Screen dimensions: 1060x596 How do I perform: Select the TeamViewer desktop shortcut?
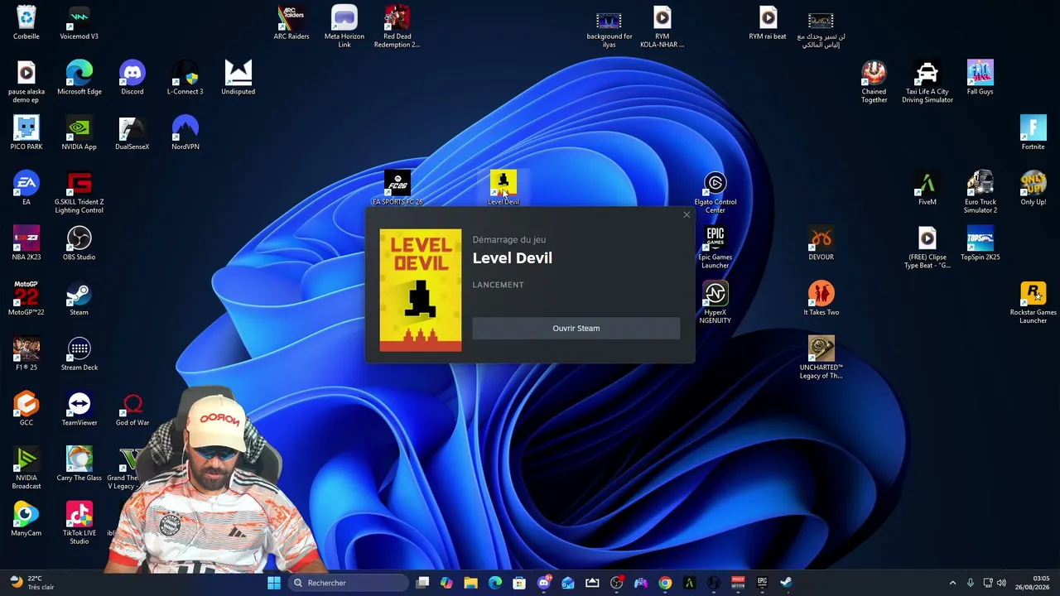pyautogui.click(x=79, y=409)
